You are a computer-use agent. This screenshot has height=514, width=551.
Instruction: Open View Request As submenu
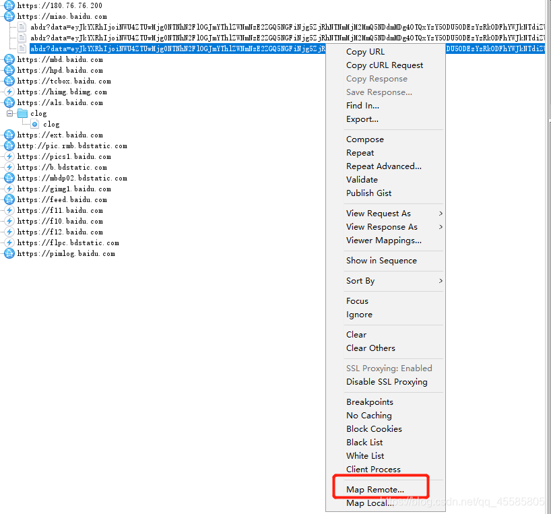click(393, 214)
